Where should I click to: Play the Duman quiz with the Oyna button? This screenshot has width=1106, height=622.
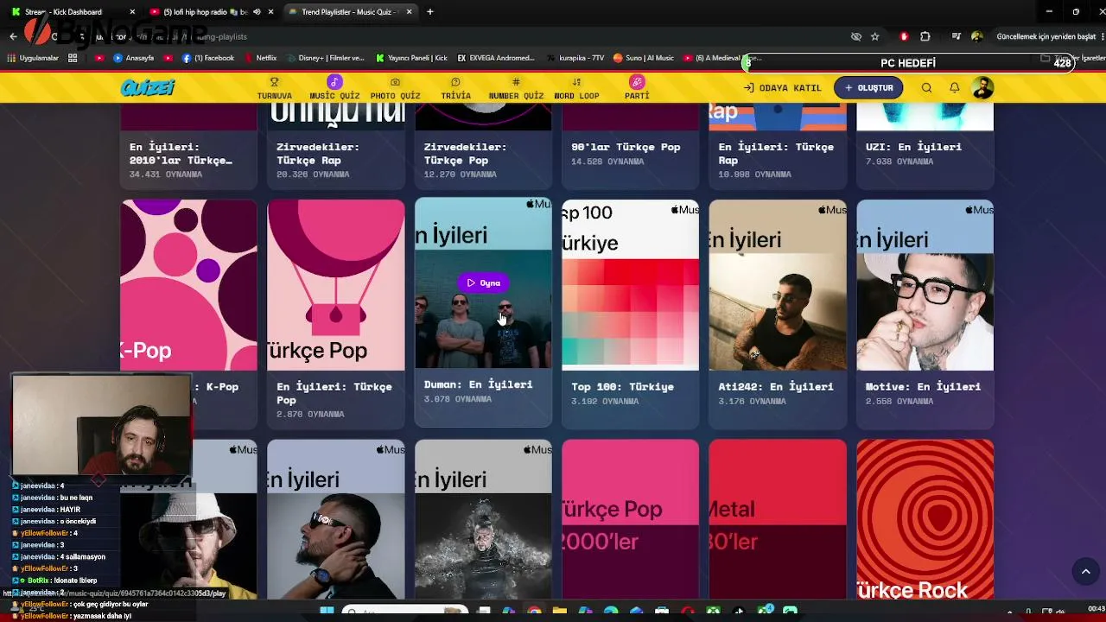[x=483, y=282]
